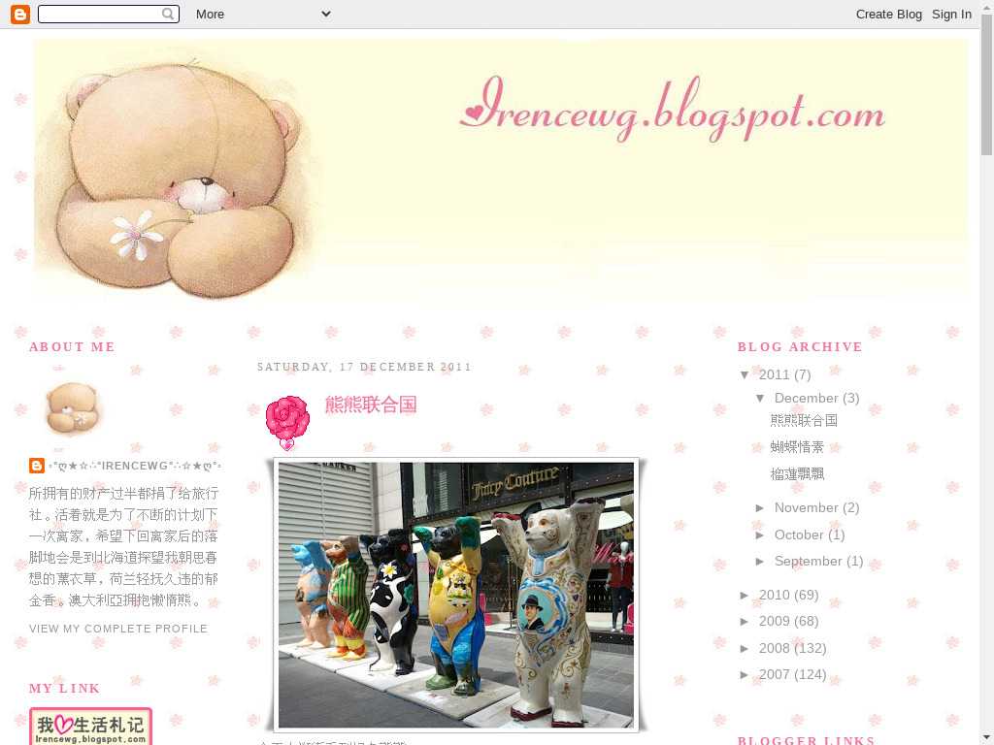
Task: Click the Blog Archive heading
Action: [x=800, y=347]
